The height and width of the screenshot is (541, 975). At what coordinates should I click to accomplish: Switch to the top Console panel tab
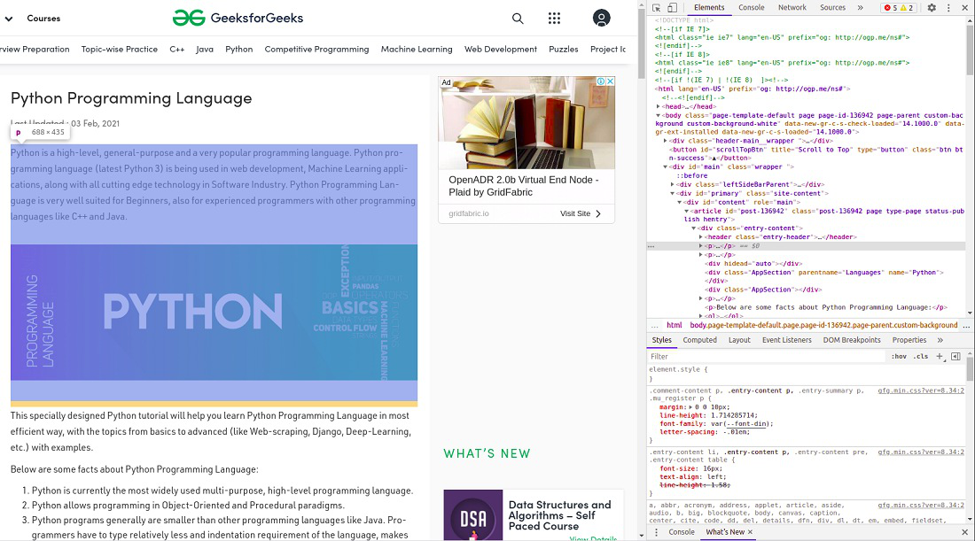pos(751,7)
